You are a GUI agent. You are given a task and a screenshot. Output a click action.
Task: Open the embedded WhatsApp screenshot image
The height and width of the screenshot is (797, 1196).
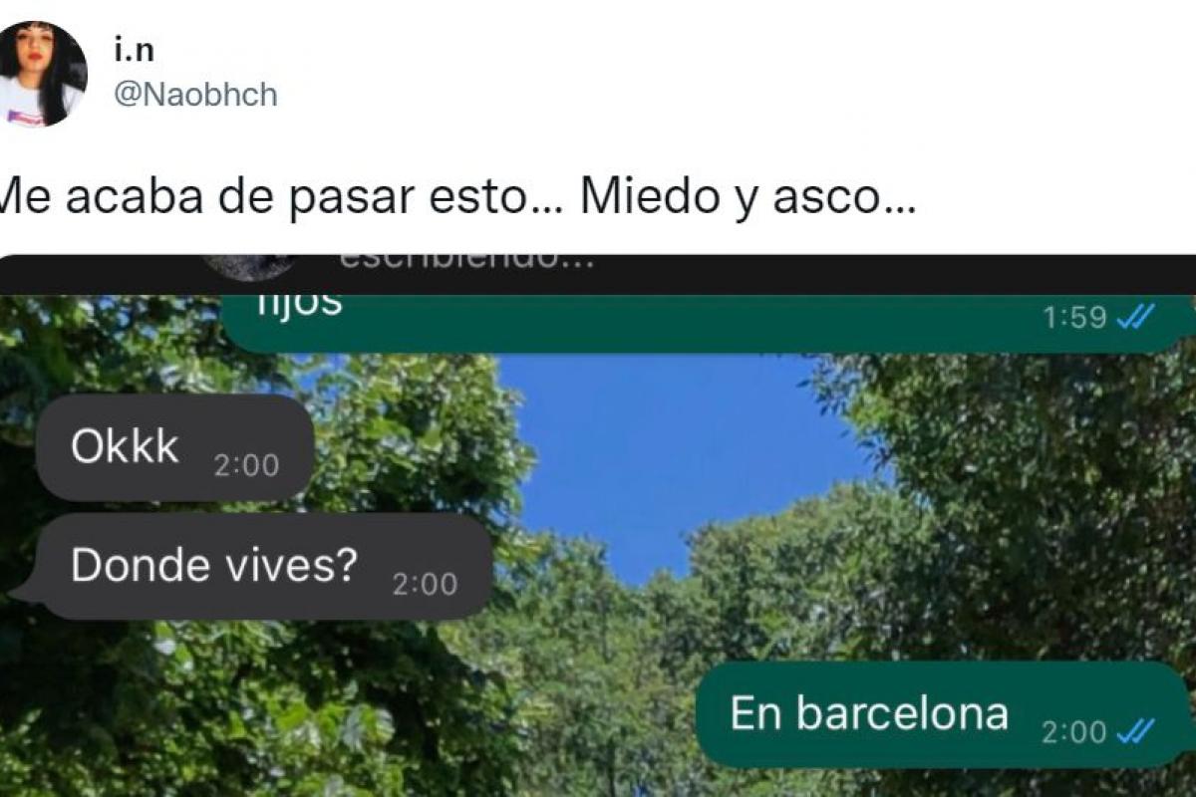point(598,526)
